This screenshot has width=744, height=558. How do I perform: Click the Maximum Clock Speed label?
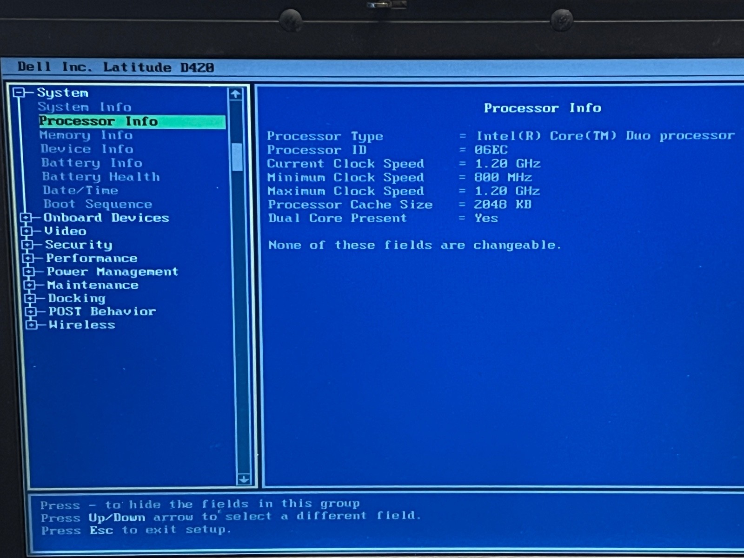pos(346,191)
